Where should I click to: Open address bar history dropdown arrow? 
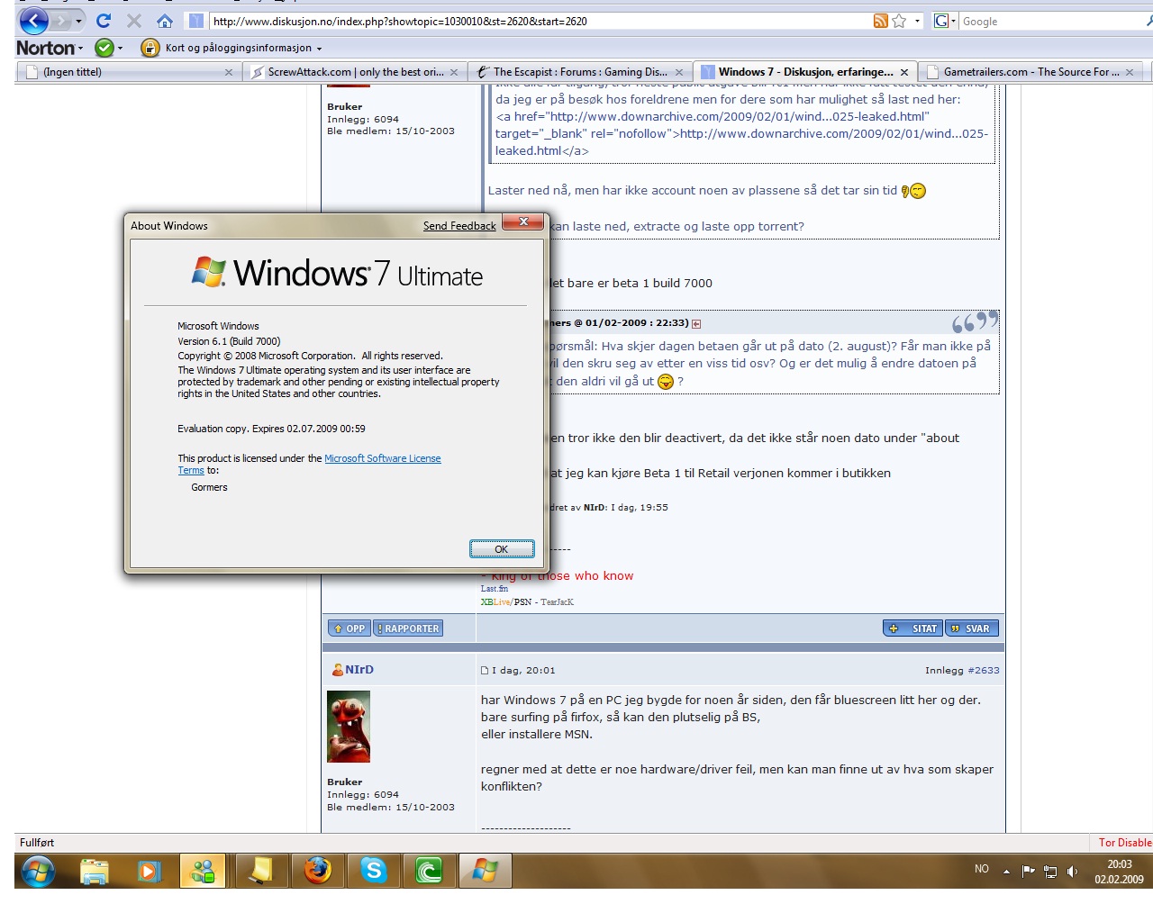(917, 21)
